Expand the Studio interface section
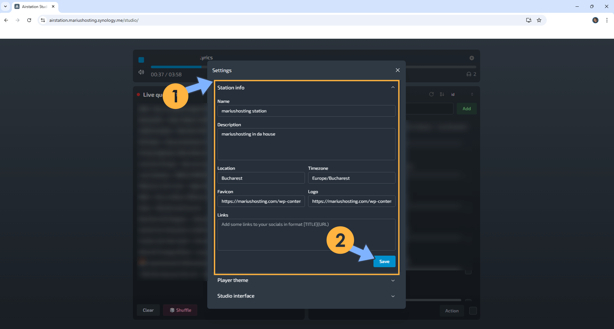This screenshot has height=329, width=614. (x=393, y=296)
